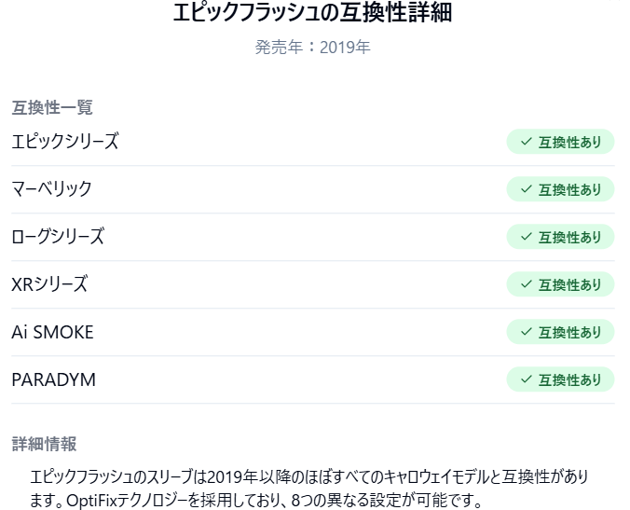Viewport: 630px width, 510px height.
Task: Click the 詳細情報 section heading
Action: point(44,444)
